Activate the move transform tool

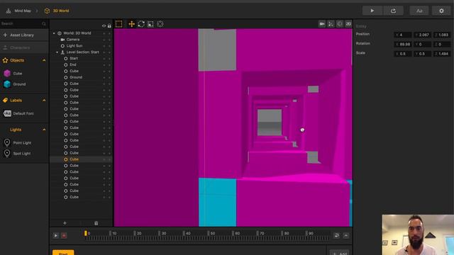click(x=131, y=24)
